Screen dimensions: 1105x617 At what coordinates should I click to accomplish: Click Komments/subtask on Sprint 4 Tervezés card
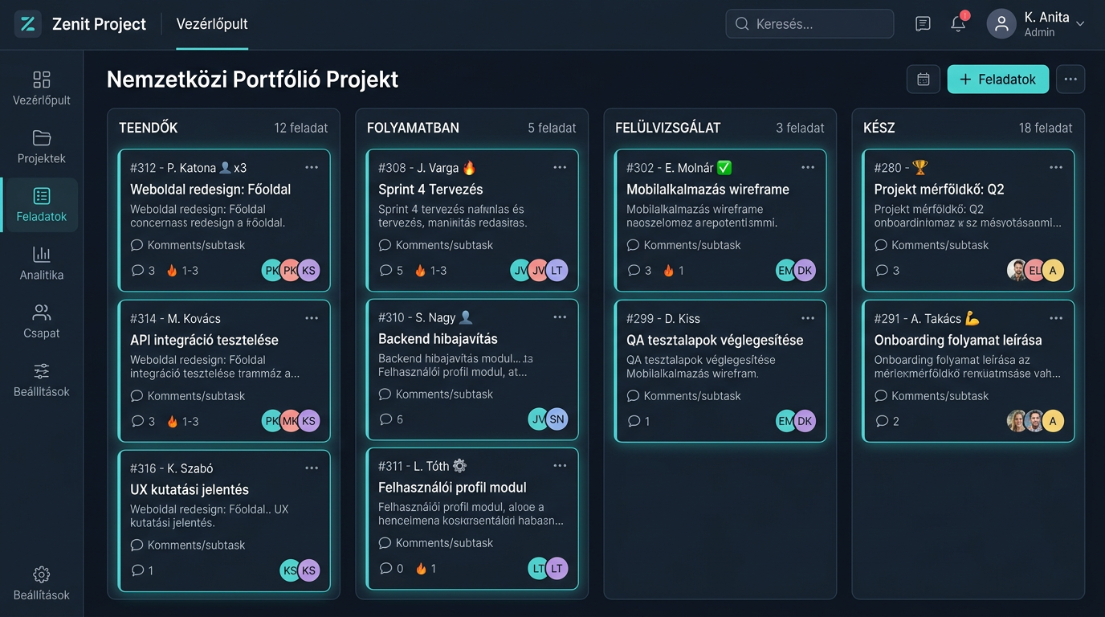436,245
